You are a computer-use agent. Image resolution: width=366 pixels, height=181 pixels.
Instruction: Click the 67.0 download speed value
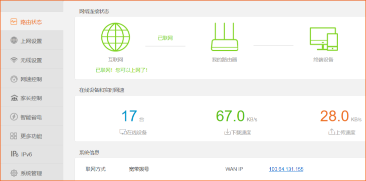tap(230, 116)
